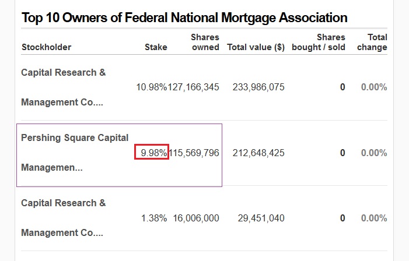409x261 pixels.
Task: Sort by the Stake column header
Action: pos(156,47)
